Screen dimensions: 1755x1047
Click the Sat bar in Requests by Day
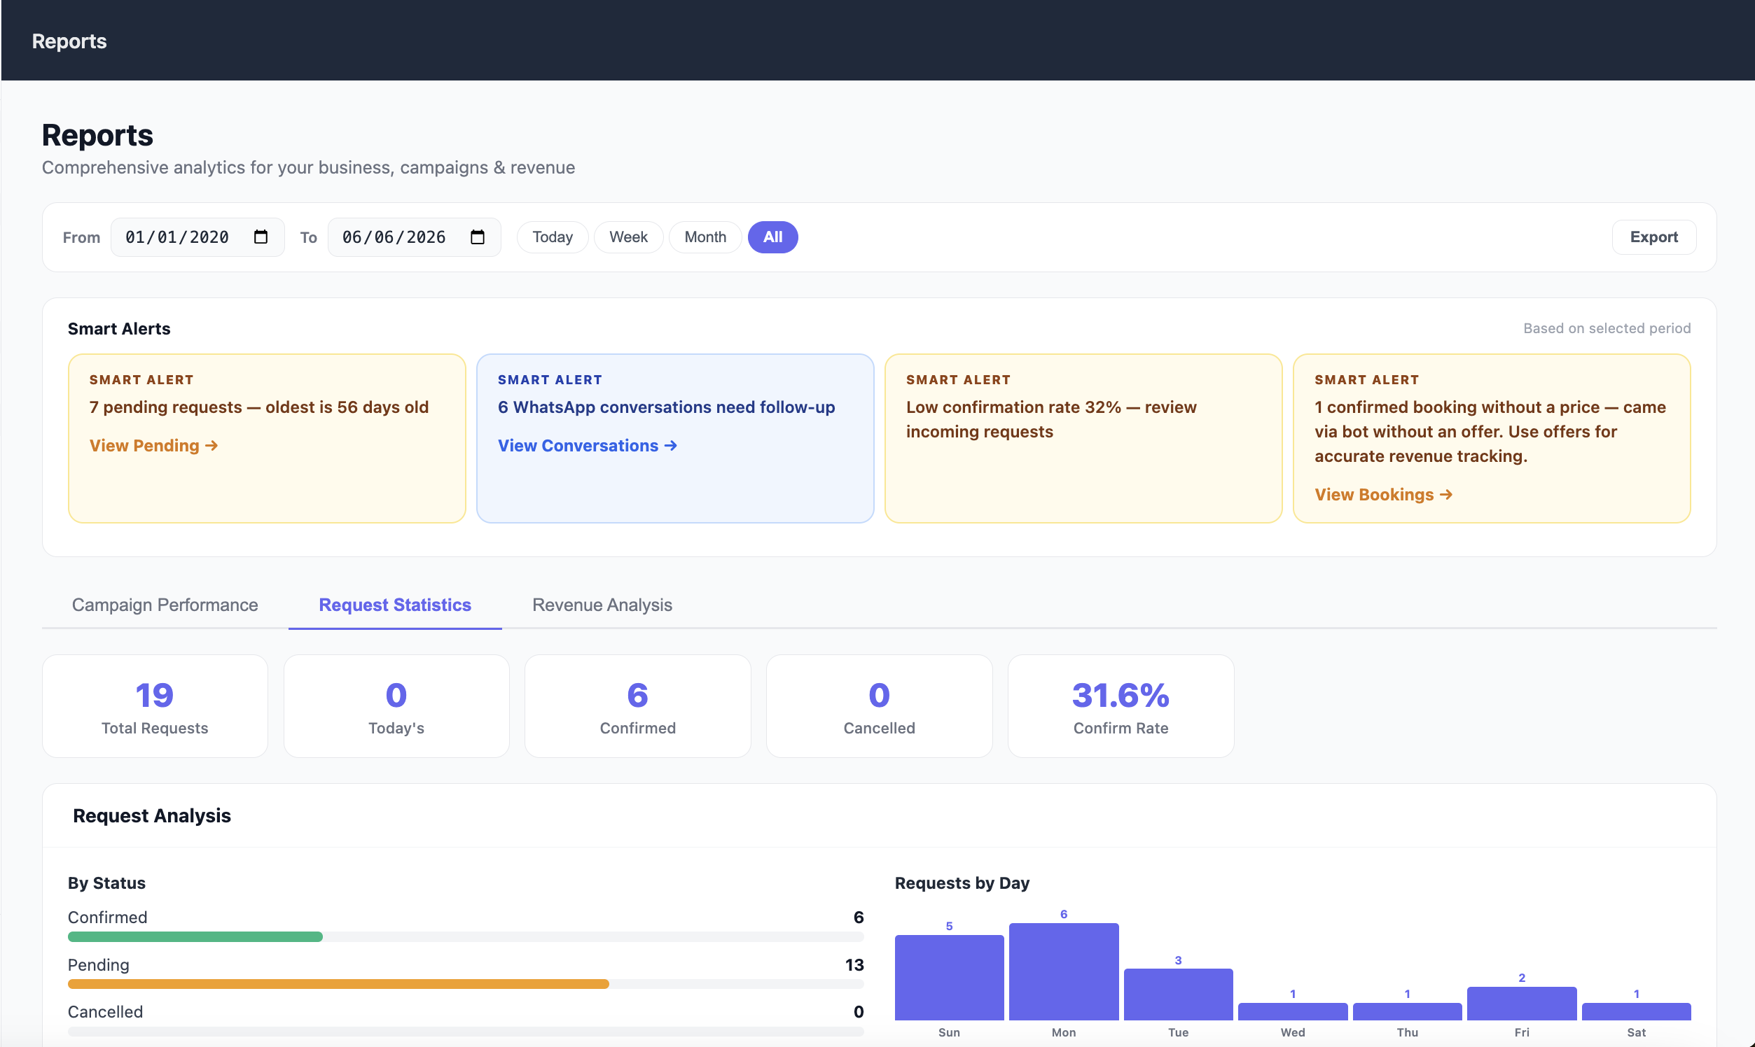1636,1012
